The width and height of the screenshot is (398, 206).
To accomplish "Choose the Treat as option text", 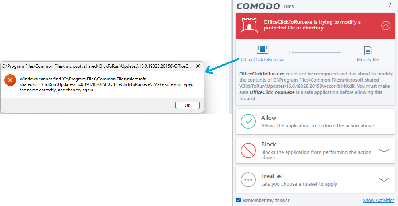I will tap(271, 176).
